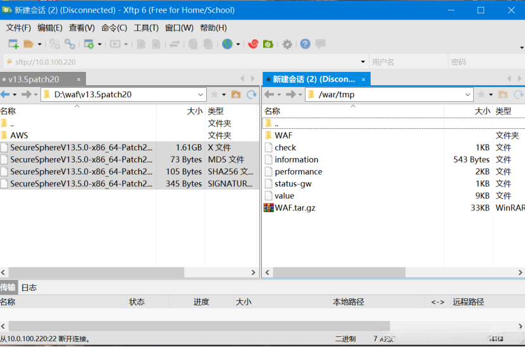525x347 pixels.
Task: Expand the D:\waf\v13.5patch20 path dropdown
Action: (x=201, y=95)
